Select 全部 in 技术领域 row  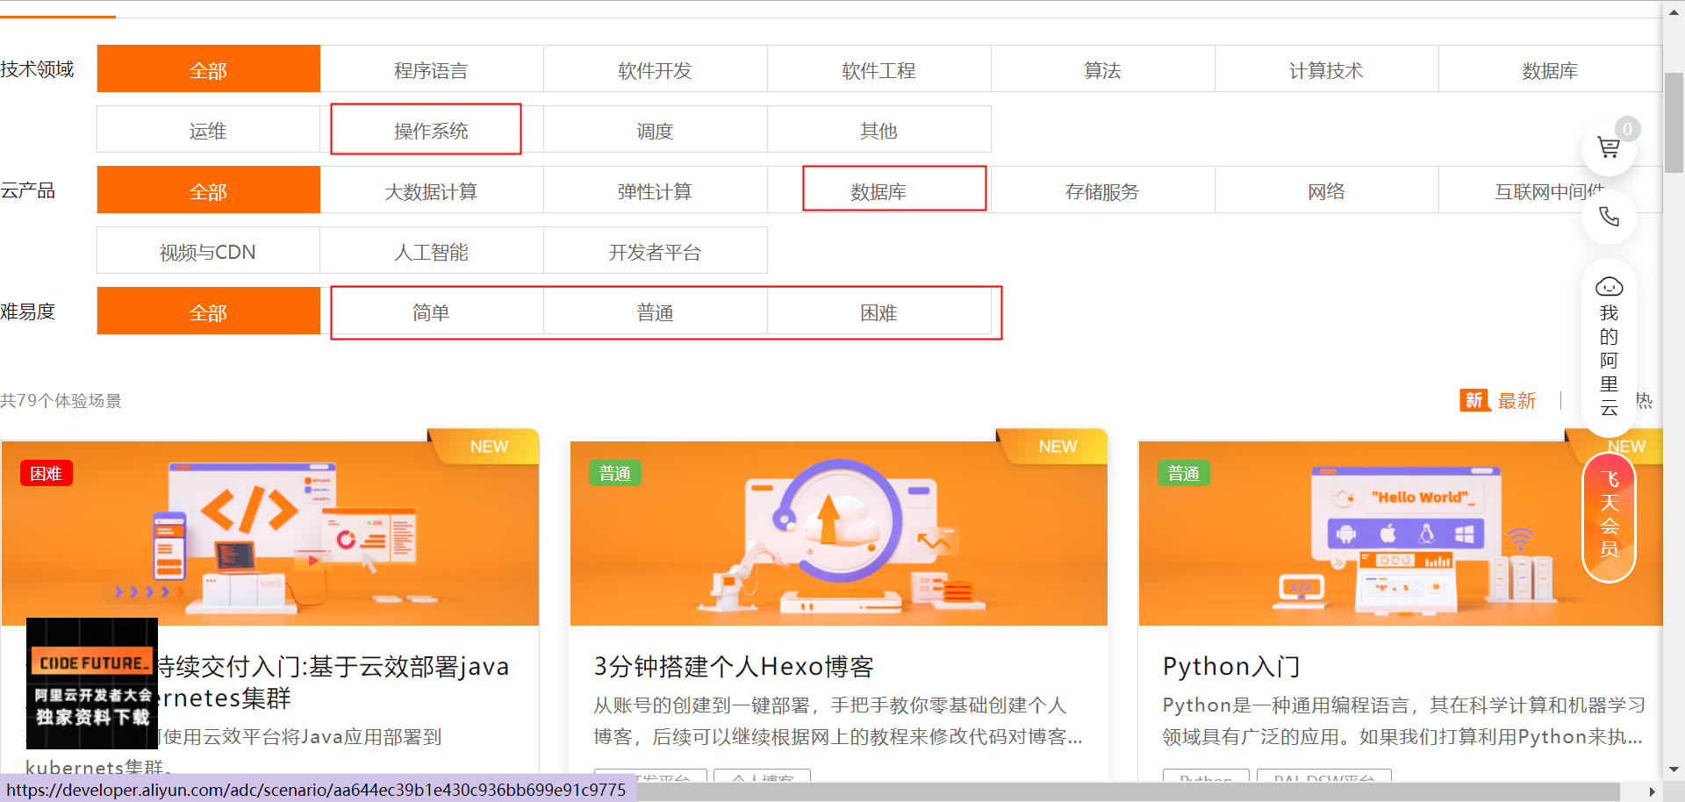[209, 69]
